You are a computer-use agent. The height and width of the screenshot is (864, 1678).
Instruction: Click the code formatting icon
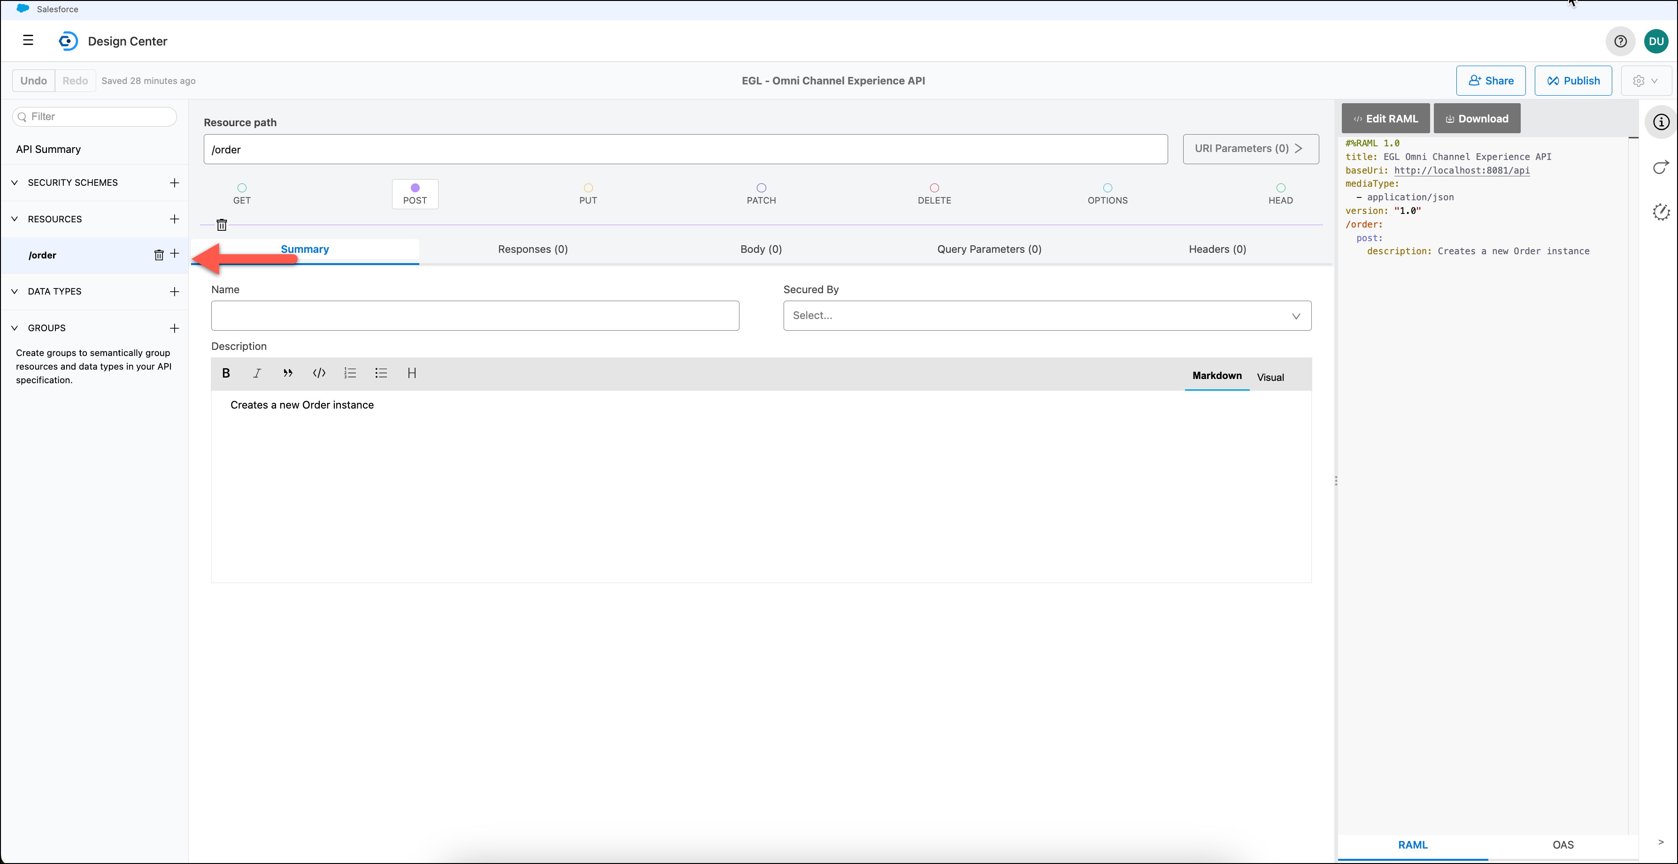click(318, 373)
